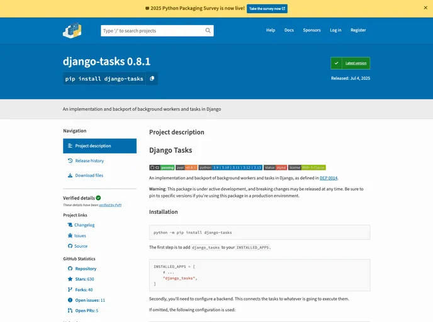Screen dimensions: 433x322
Task: Click the license BSD-3-Clause badge
Action: (307, 167)
